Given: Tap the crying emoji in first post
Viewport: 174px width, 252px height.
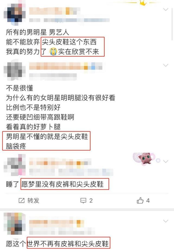Looking at the screenshot, I should (53, 52).
